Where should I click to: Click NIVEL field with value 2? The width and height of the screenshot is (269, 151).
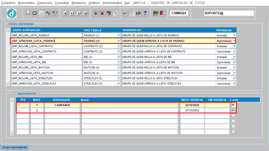point(37,110)
